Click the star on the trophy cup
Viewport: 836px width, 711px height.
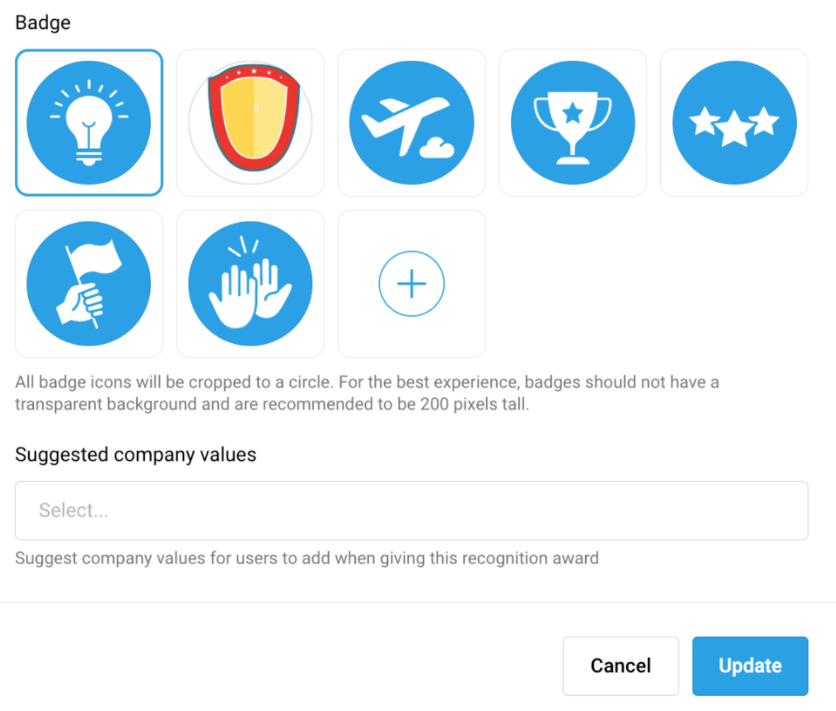click(573, 112)
